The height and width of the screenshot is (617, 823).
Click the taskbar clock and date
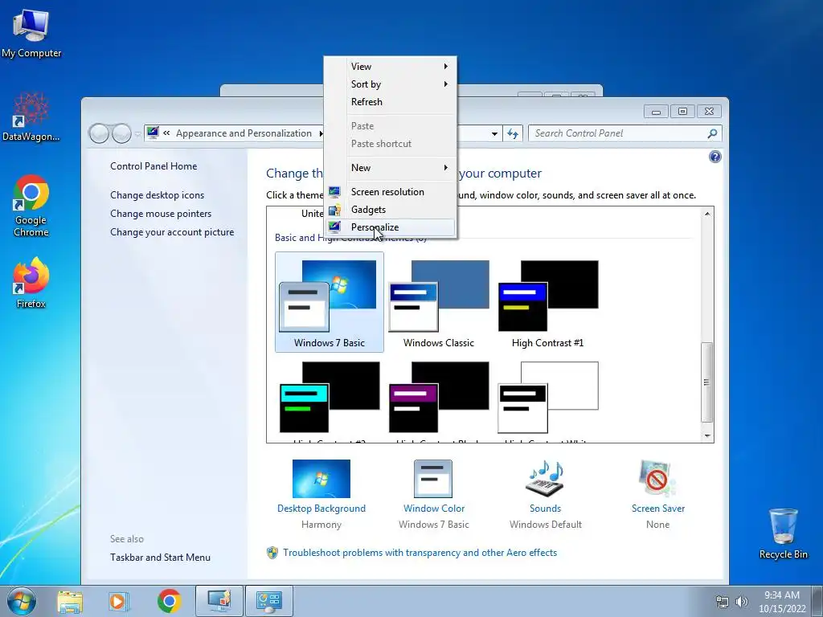(x=782, y=602)
